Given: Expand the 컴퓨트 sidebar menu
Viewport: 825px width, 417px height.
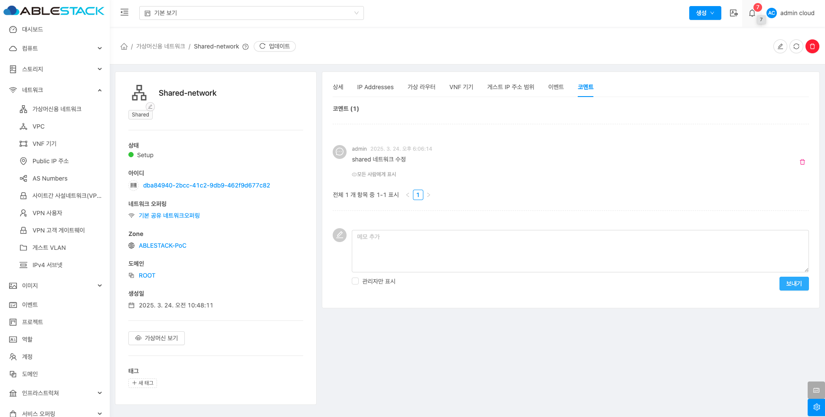Looking at the screenshot, I should pos(55,48).
